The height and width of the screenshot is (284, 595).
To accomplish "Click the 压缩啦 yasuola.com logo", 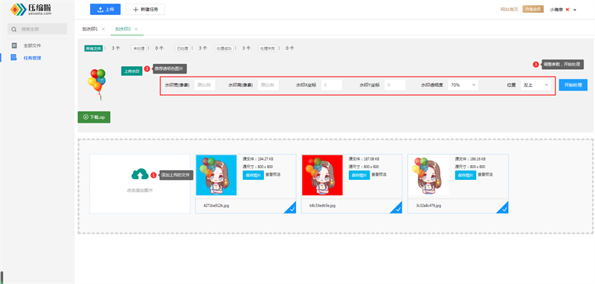I will (30, 9).
